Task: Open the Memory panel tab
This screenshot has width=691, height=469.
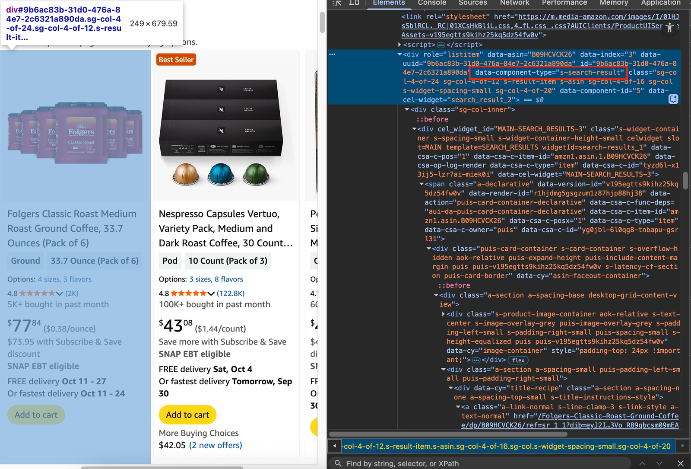Action: click(614, 3)
